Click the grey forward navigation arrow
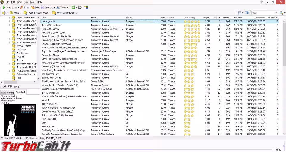This screenshot has width=286, height=152. point(80,7)
